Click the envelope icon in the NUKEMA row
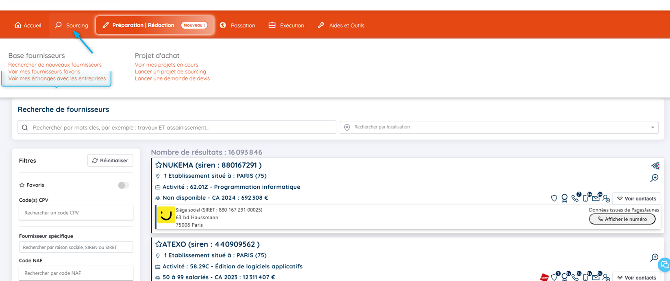 click(596, 198)
